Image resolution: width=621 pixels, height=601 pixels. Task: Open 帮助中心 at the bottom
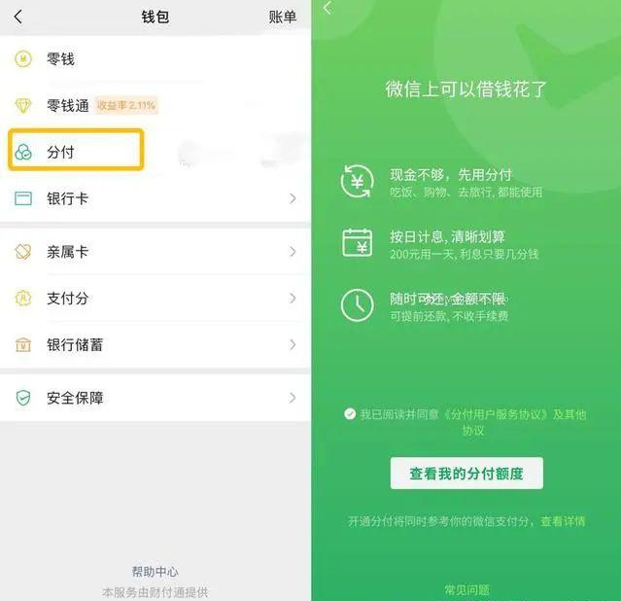pos(155,572)
